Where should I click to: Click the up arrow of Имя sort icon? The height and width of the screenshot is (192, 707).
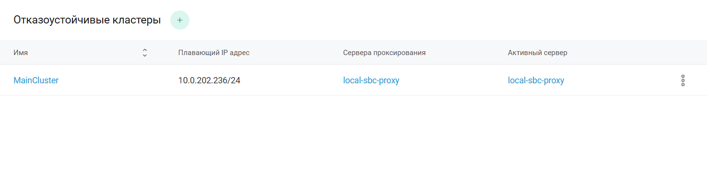click(x=145, y=50)
